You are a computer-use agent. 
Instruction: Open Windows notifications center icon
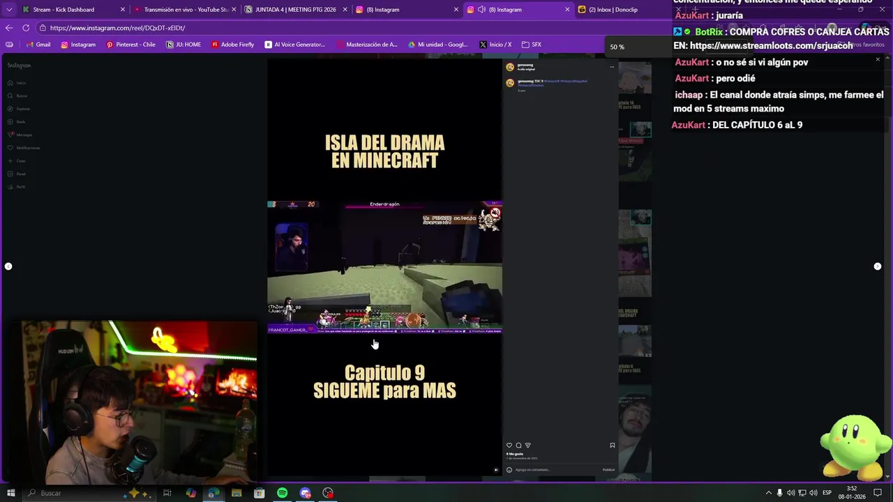pyautogui.click(x=878, y=493)
